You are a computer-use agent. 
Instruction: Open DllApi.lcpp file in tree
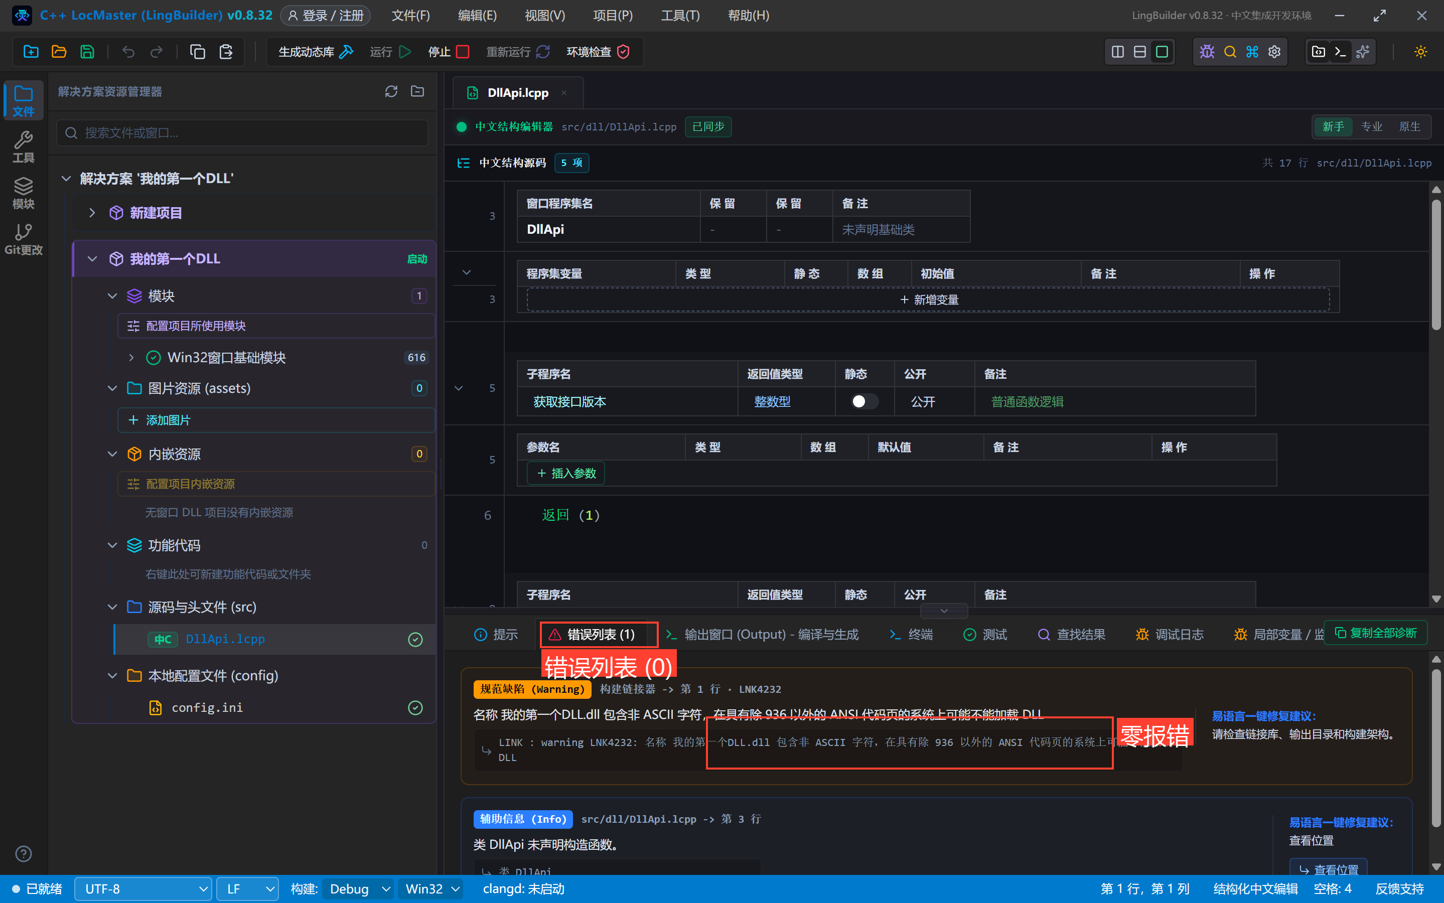tap(275, 639)
